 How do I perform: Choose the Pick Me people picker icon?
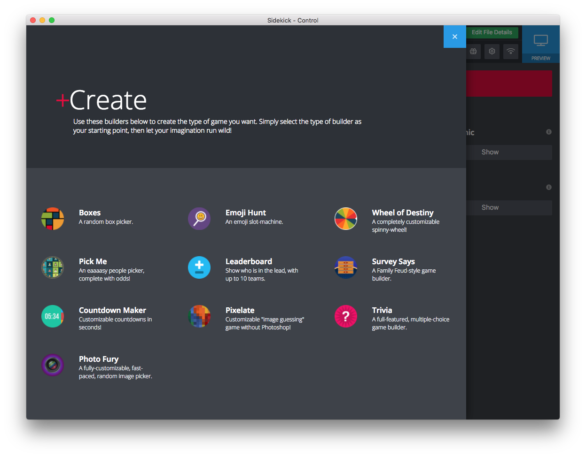[x=53, y=267]
